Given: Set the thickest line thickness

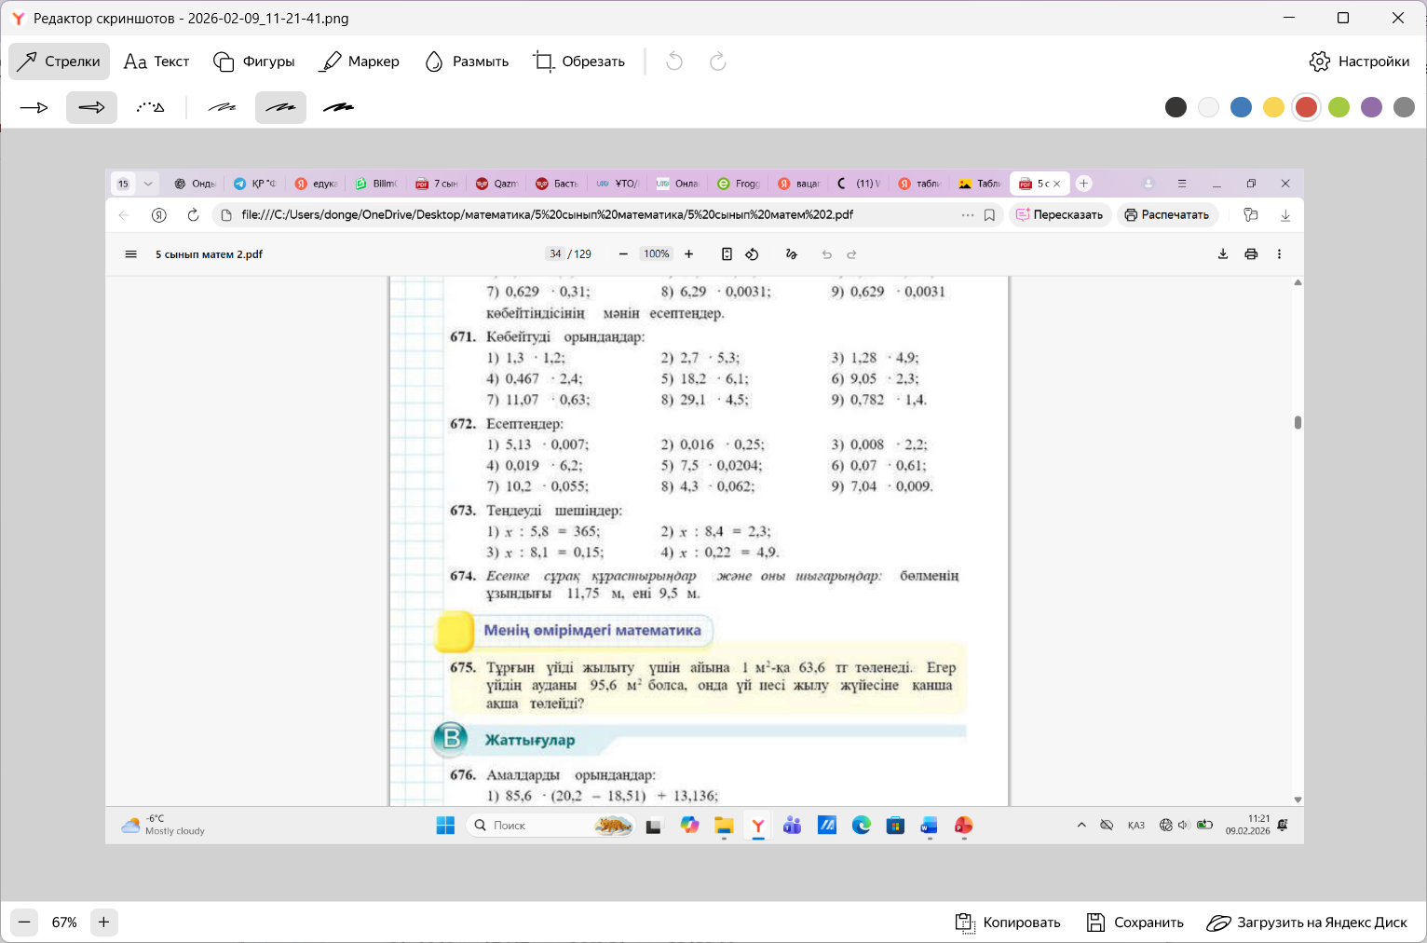Looking at the screenshot, I should [x=339, y=108].
